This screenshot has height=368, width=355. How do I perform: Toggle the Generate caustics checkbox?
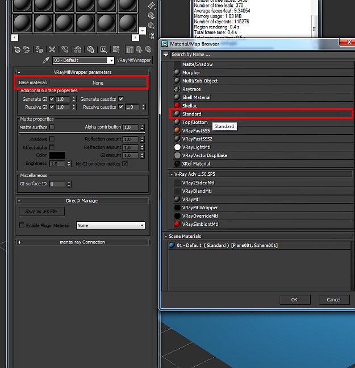click(x=121, y=99)
